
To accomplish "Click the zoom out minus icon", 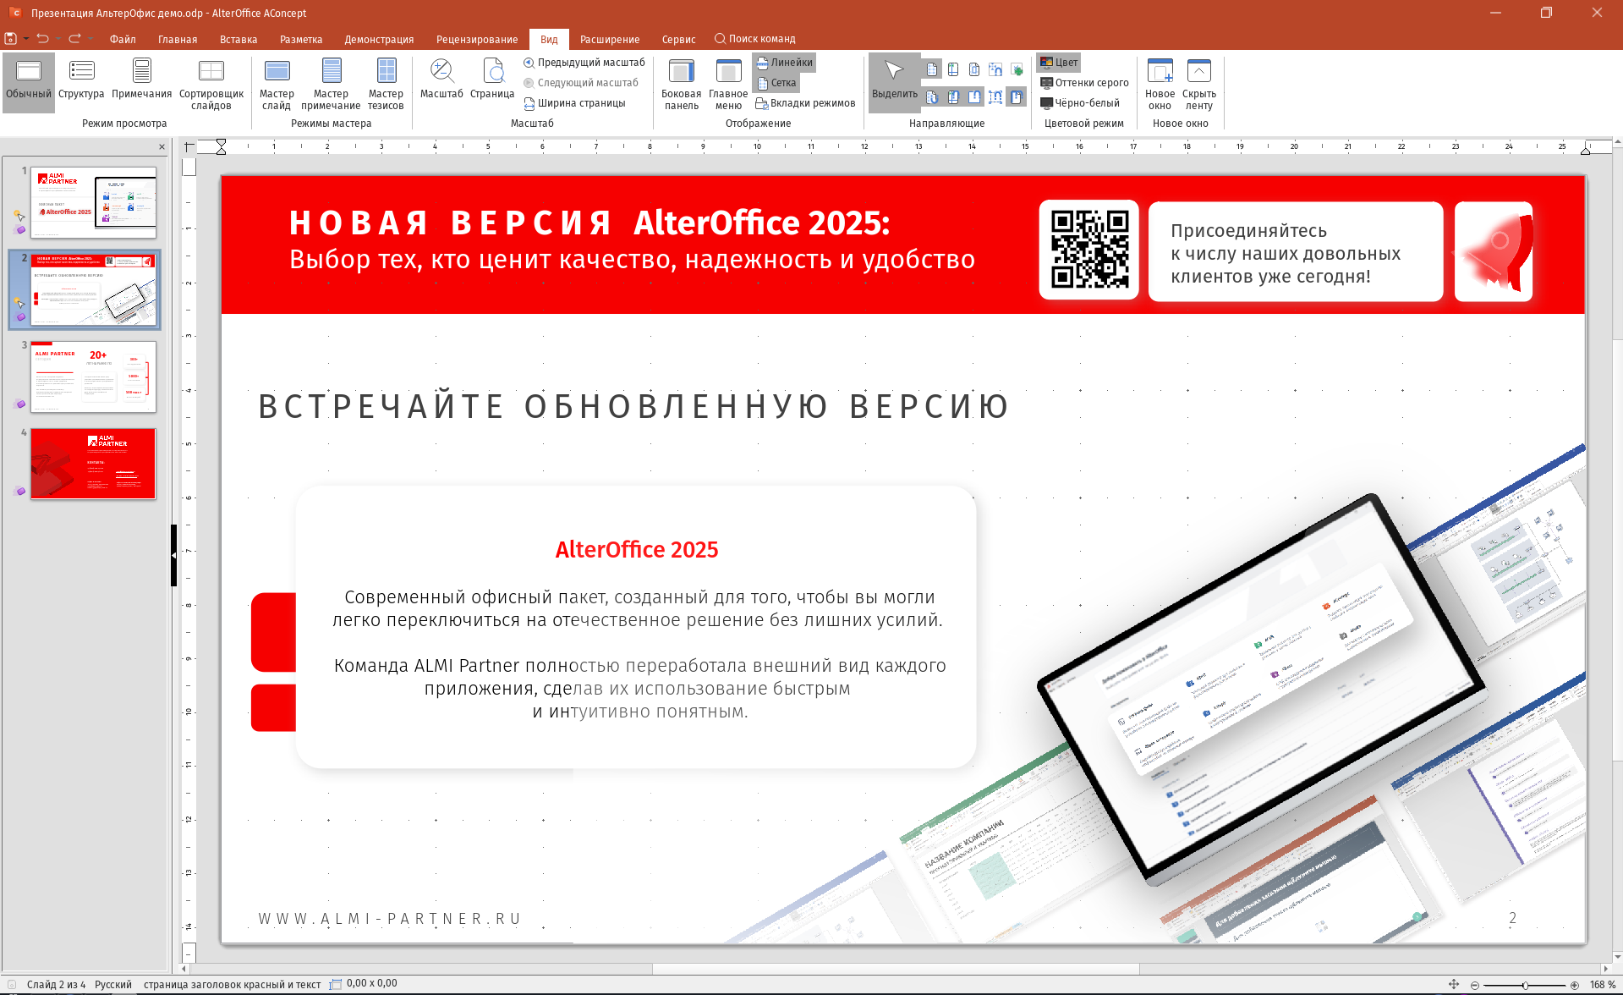I will click(x=1475, y=985).
